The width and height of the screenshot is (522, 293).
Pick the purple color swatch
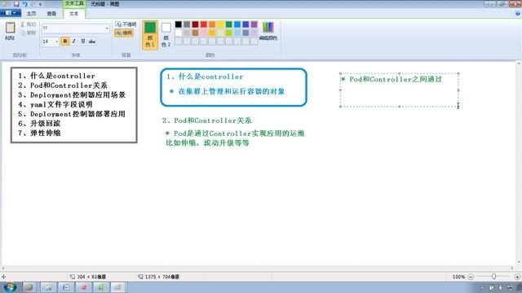pyautogui.click(x=254, y=24)
